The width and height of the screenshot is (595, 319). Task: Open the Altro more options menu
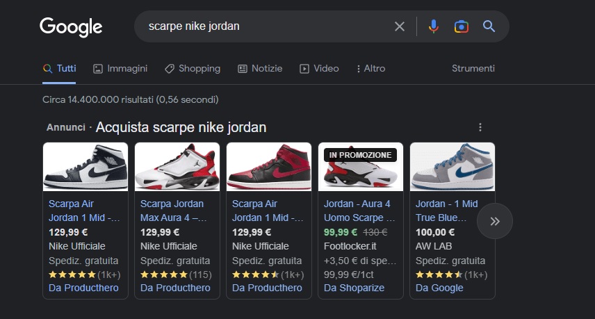[370, 69]
